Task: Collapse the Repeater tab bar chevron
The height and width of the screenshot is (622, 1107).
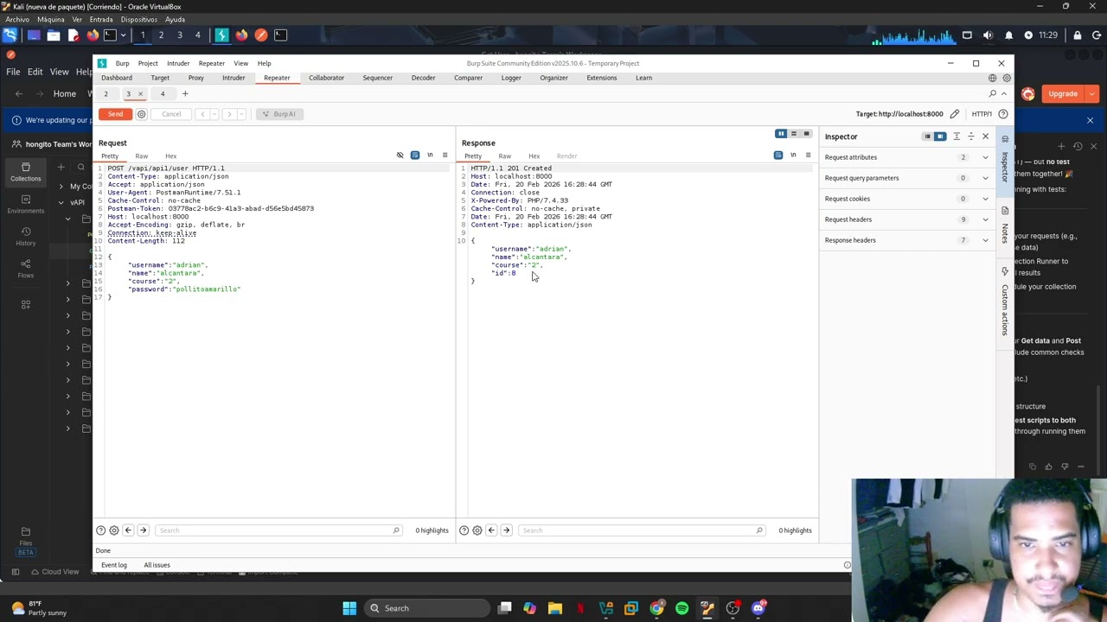Action: click(1006, 93)
